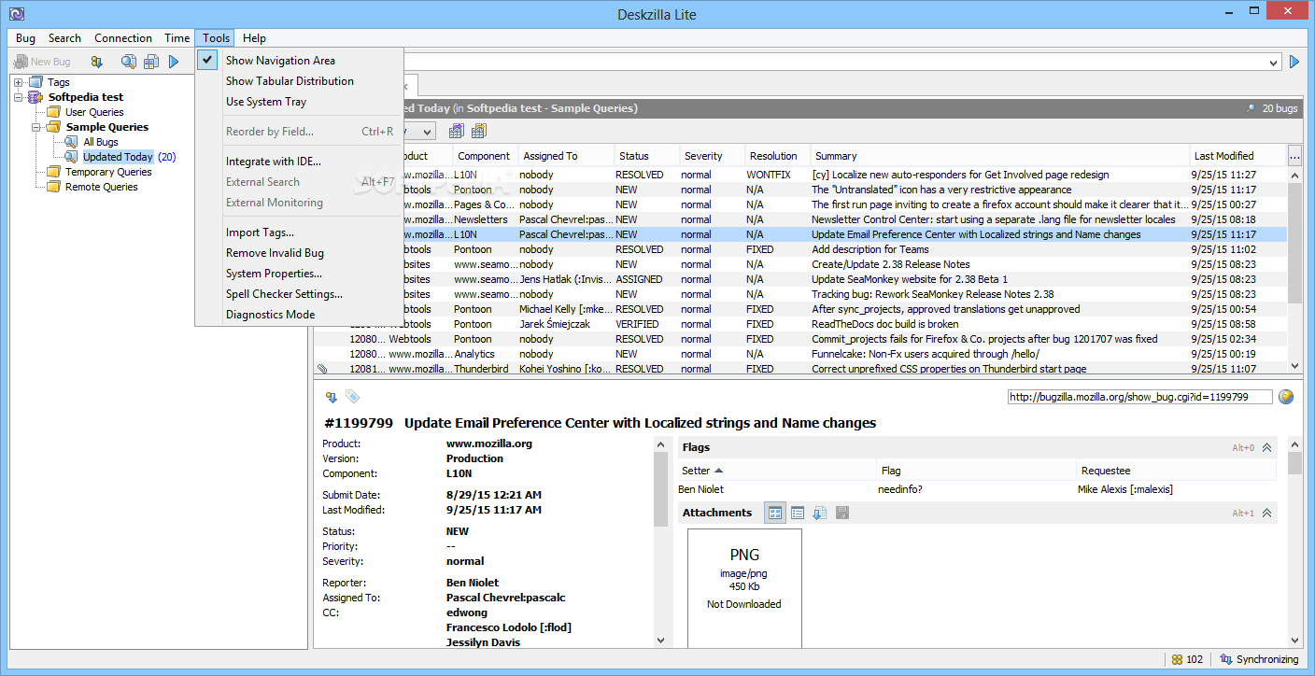Sort flags by Setter column

[777, 471]
